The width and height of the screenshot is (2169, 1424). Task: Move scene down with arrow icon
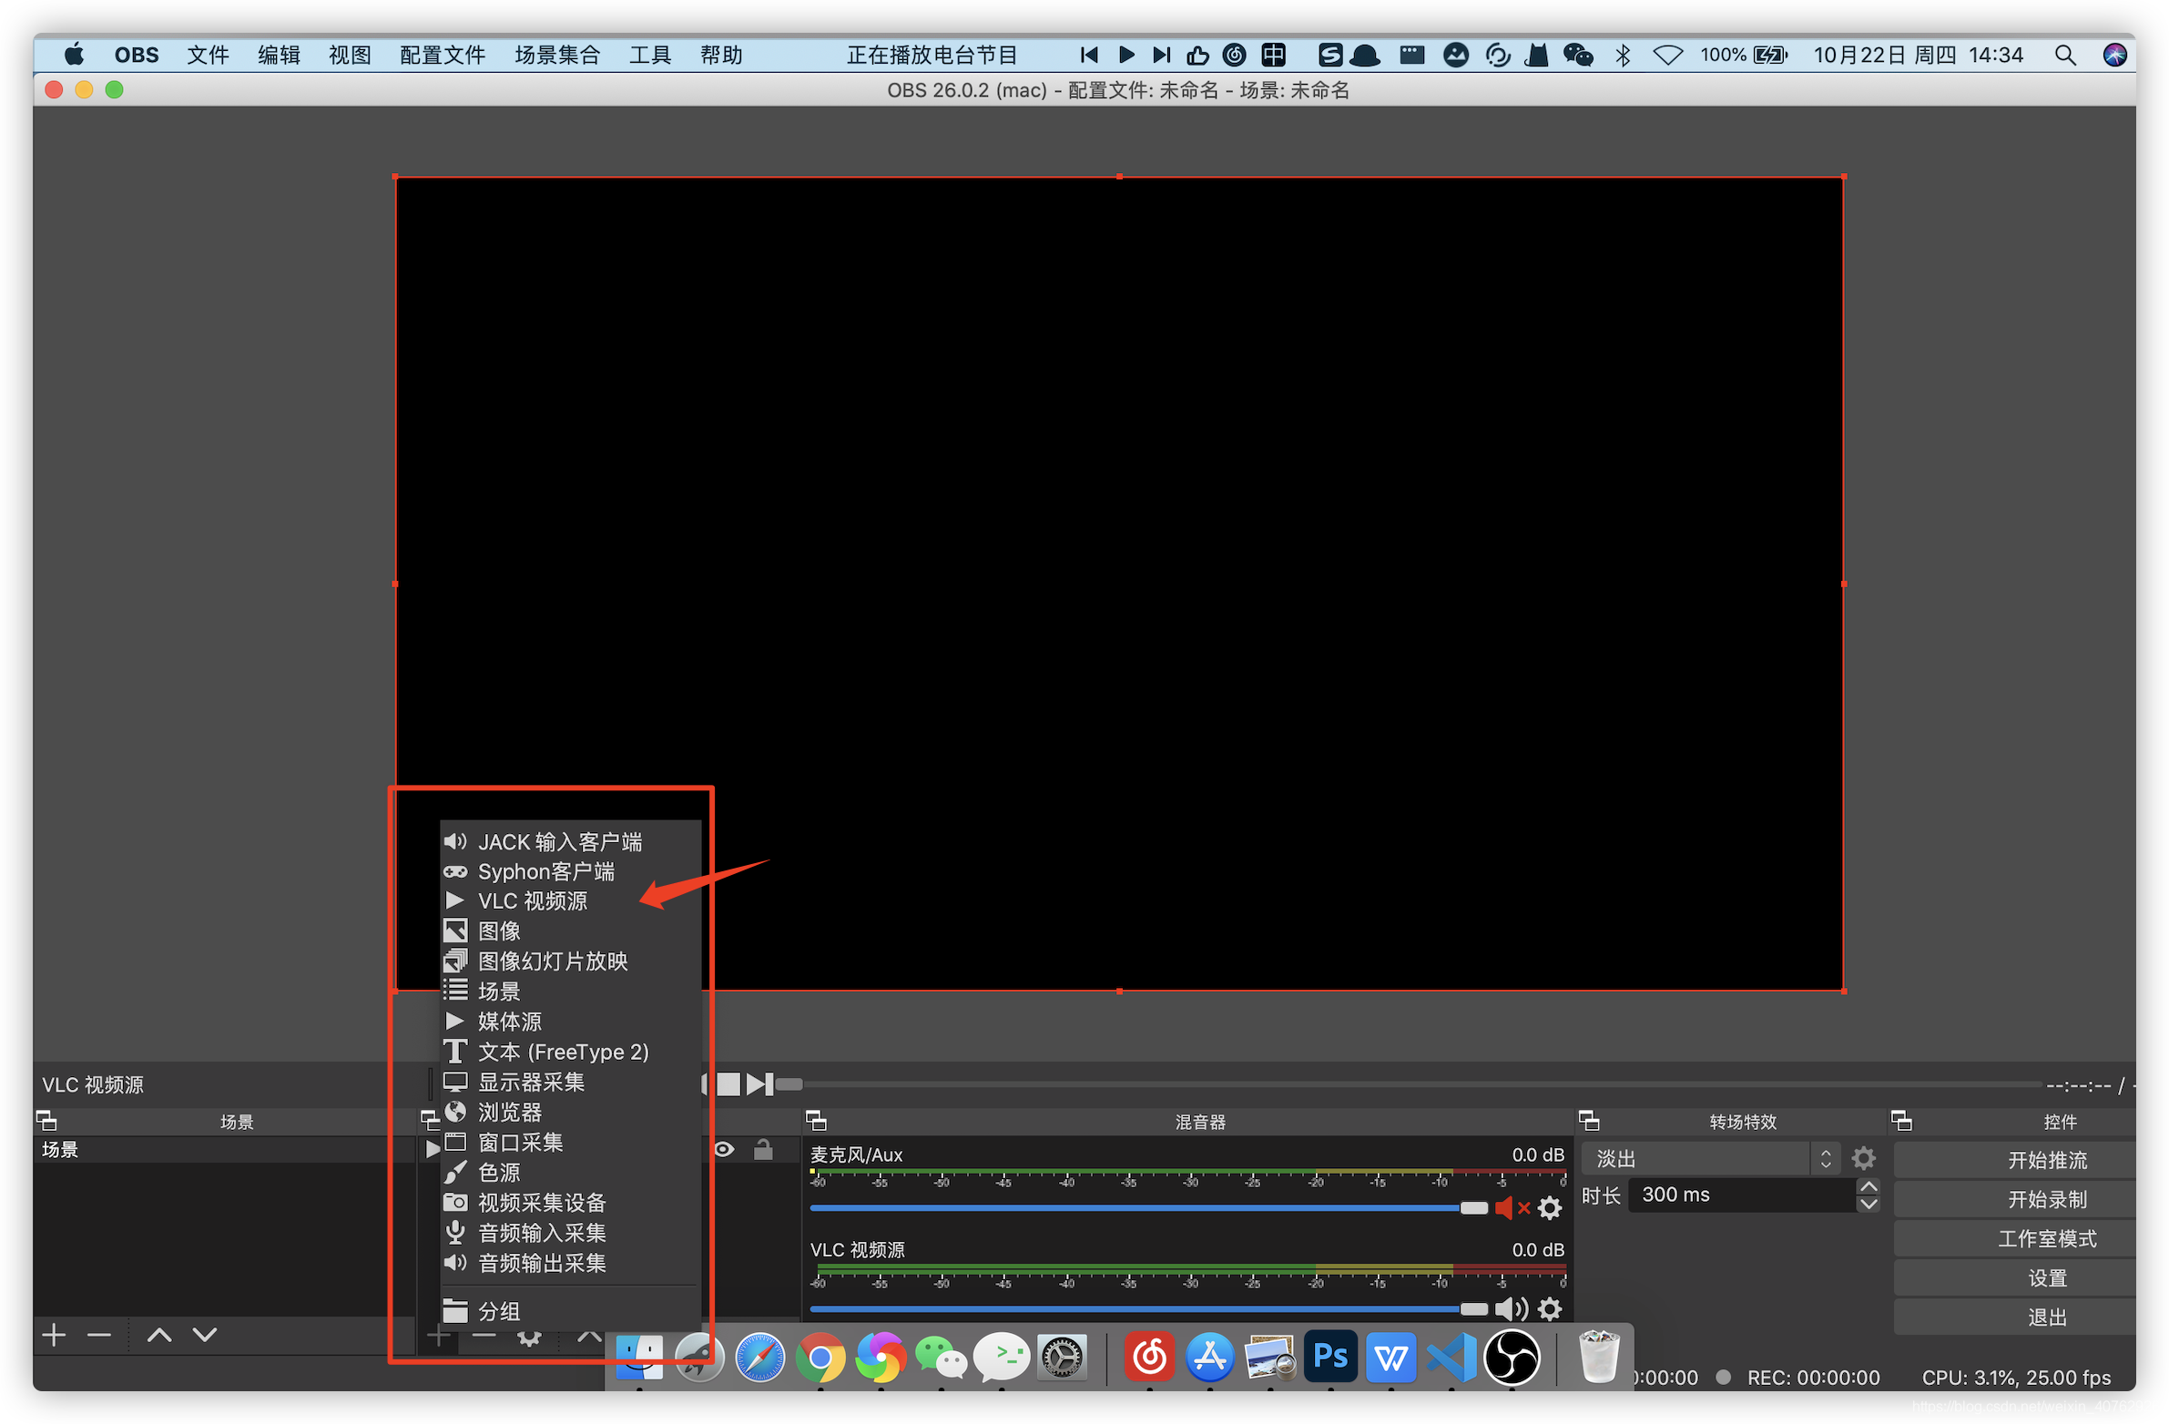click(x=205, y=1335)
